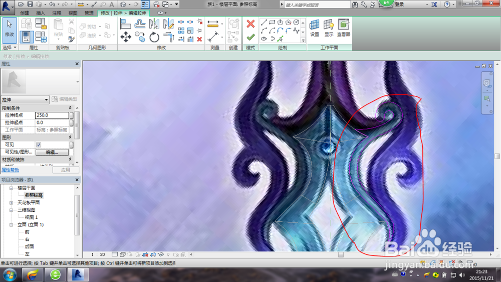Select the Line draw tool
Image resolution: width=501 pixels, height=282 pixels.
click(264, 23)
